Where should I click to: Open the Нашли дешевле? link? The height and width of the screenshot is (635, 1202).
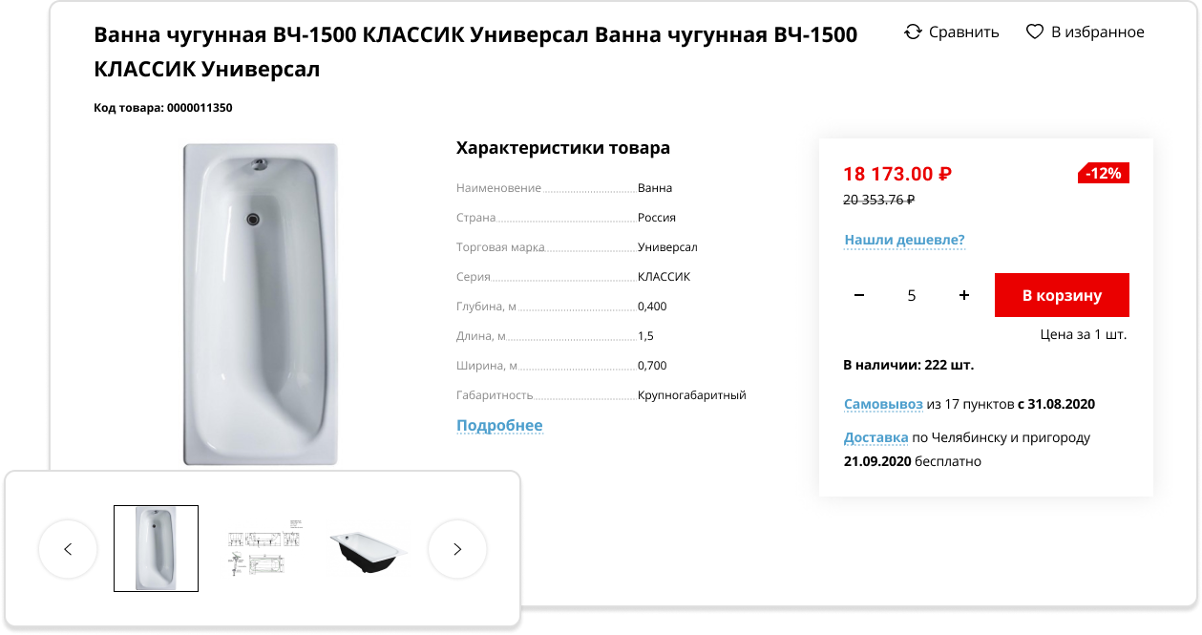pyautogui.click(x=904, y=240)
